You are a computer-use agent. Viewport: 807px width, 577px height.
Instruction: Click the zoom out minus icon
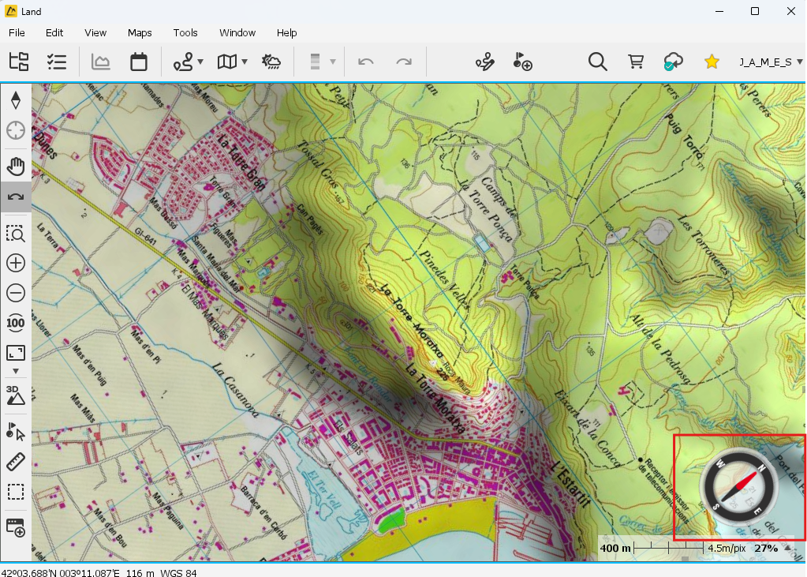16,293
